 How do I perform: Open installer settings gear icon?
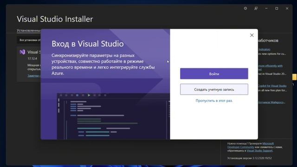pyautogui.click(x=245, y=8)
